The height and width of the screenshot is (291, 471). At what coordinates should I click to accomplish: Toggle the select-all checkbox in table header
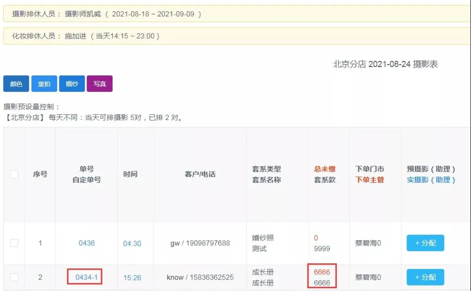[14, 174]
